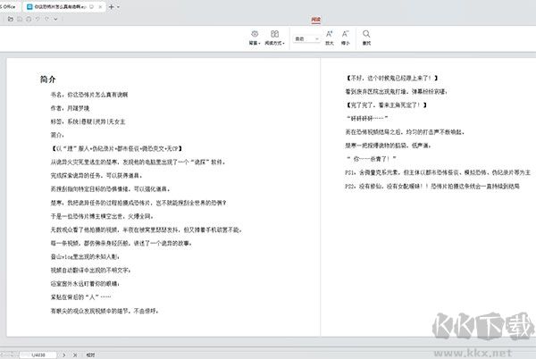Image resolution: width=536 pixels, height=359 pixels.
Task: Click the tab sync status icon
Action: (x=91, y=6)
